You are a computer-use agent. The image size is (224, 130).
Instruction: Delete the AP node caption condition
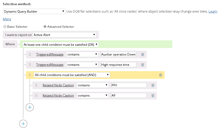(x=153, y=96)
